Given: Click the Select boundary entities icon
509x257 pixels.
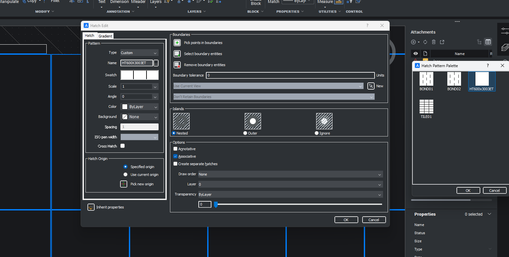Looking at the screenshot, I should [177, 54].
